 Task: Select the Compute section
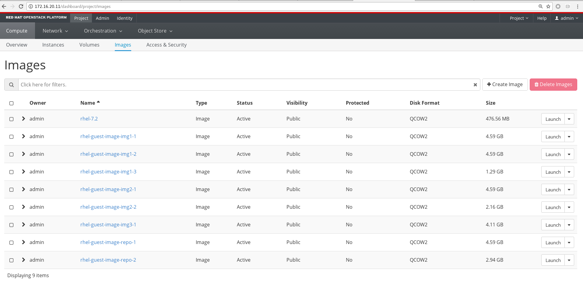pyautogui.click(x=17, y=31)
